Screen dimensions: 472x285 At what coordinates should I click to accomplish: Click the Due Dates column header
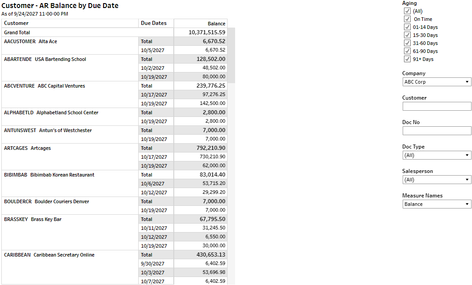pyautogui.click(x=154, y=23)
